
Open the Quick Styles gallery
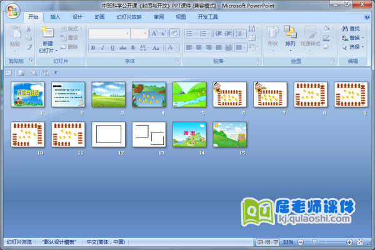point(310,37)
